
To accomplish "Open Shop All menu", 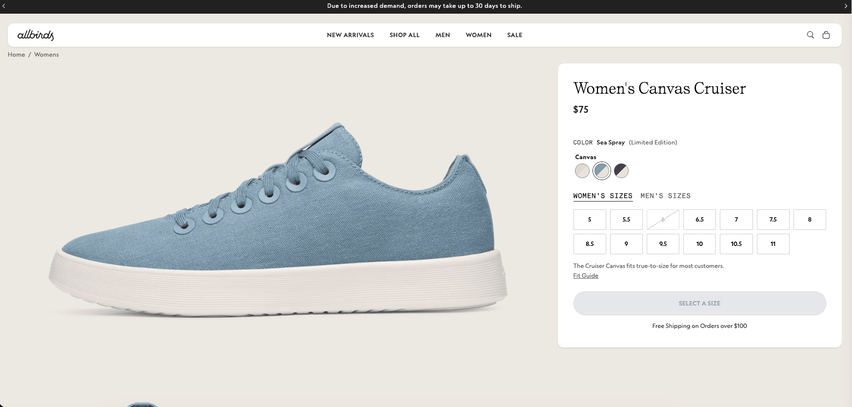I will [404, 35].
